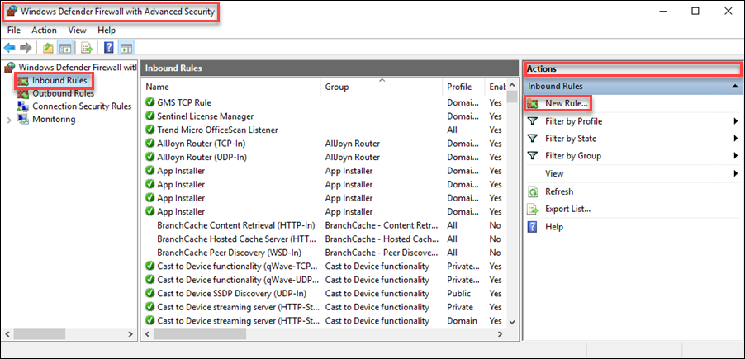Click the Export List toolbar icon

pyautogui.click(x=85, y=48)
